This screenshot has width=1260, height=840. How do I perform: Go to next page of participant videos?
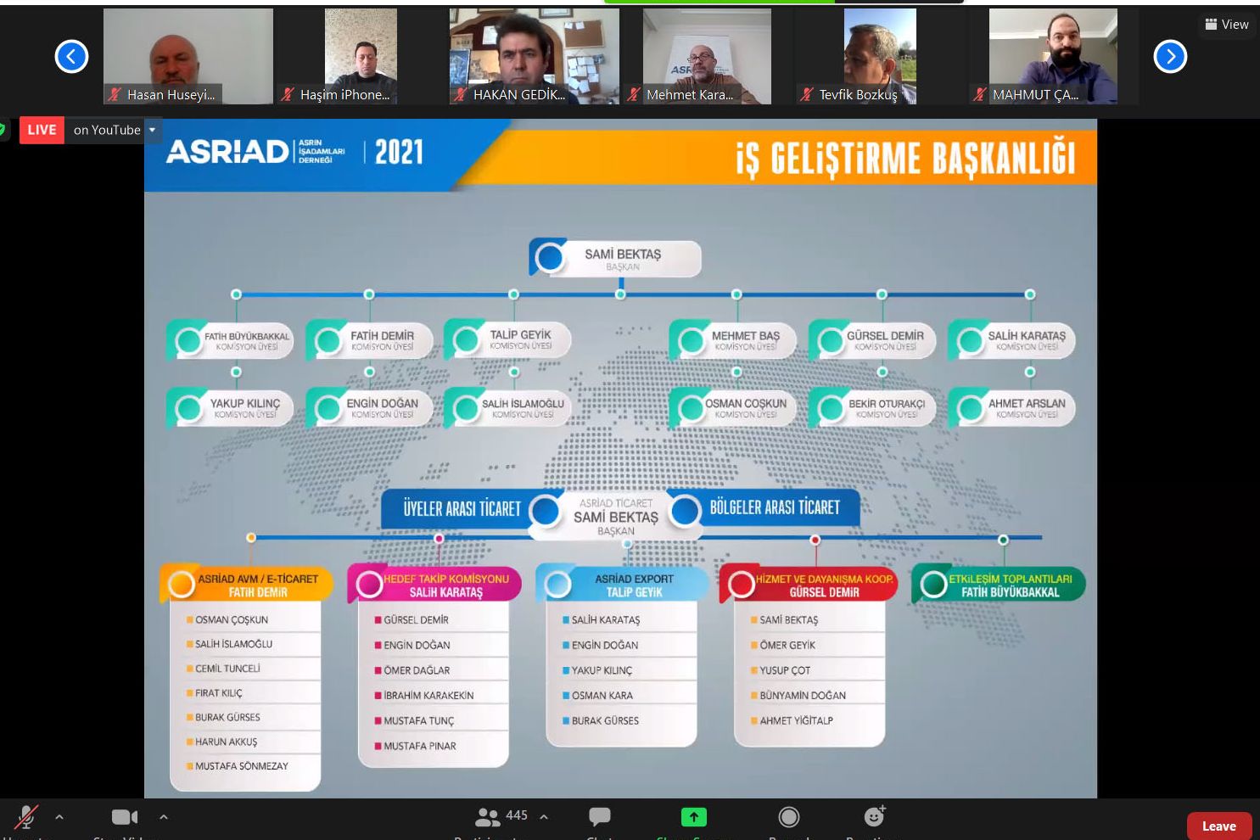1170,57
